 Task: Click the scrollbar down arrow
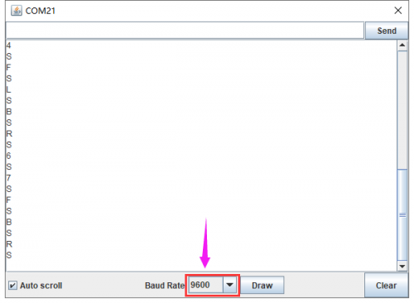[x=402, y=267]
